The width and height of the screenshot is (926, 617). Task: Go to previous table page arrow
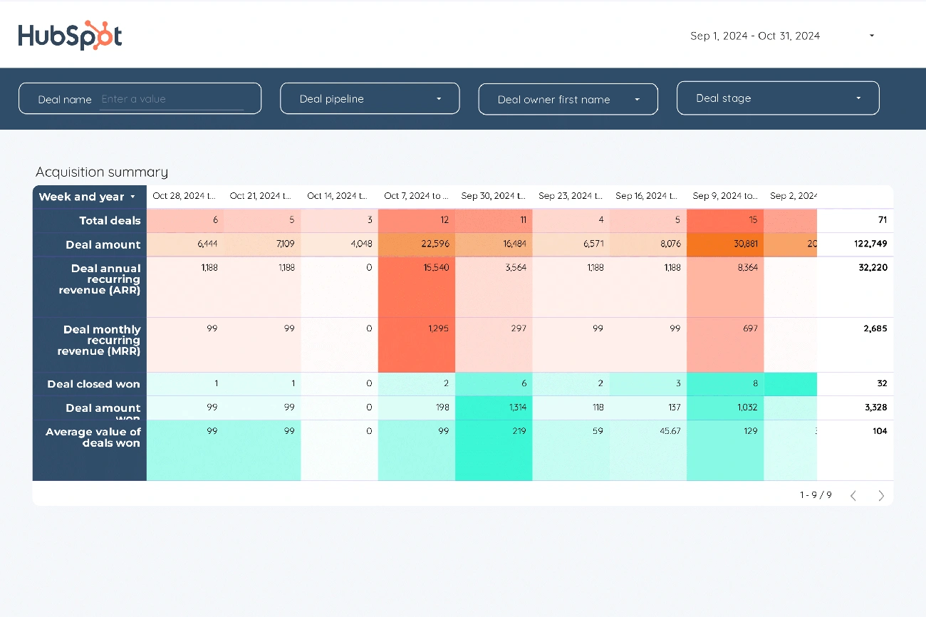[x=853, y=495]
